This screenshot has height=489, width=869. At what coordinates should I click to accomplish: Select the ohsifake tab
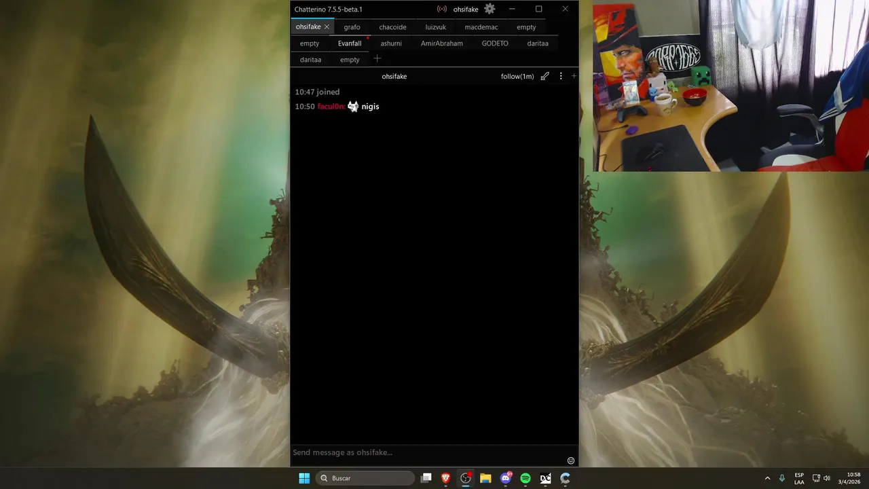pos(308,27)
